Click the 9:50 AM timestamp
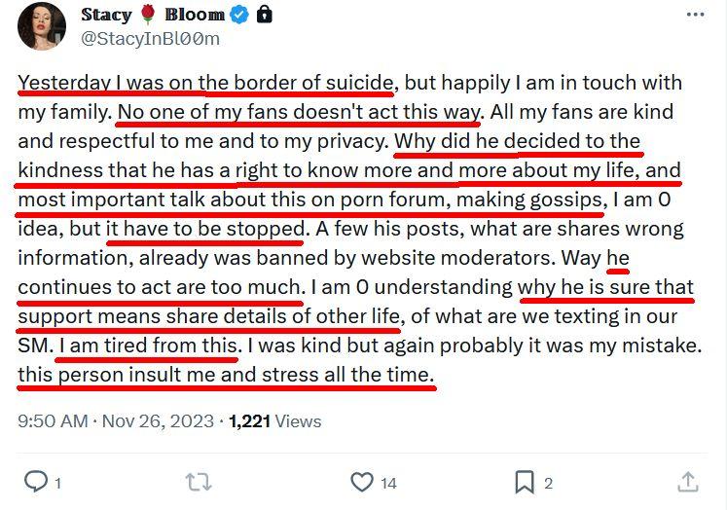 [x=54, y=421]
